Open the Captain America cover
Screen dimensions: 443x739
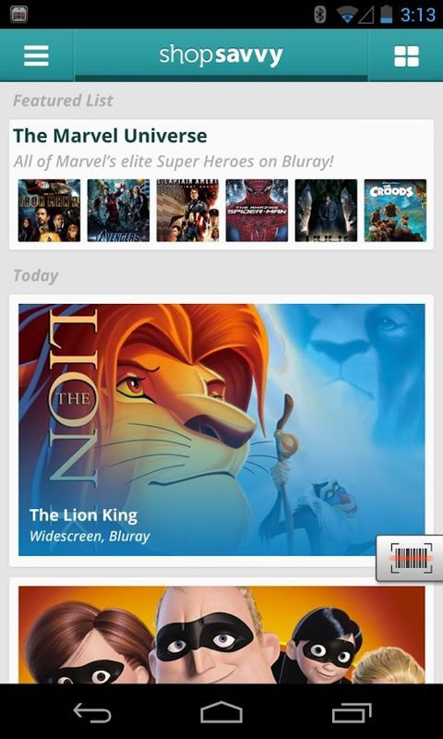click(187, 211)
